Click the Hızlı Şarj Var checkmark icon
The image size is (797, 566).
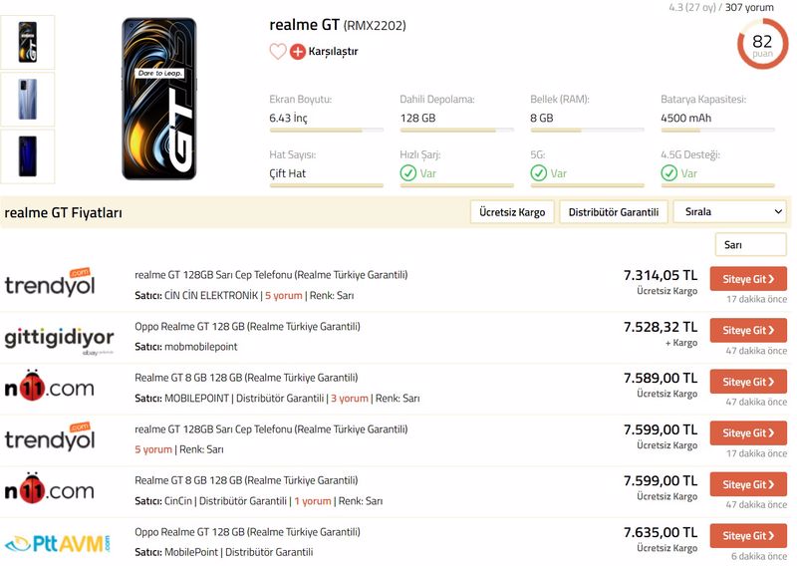408,173
